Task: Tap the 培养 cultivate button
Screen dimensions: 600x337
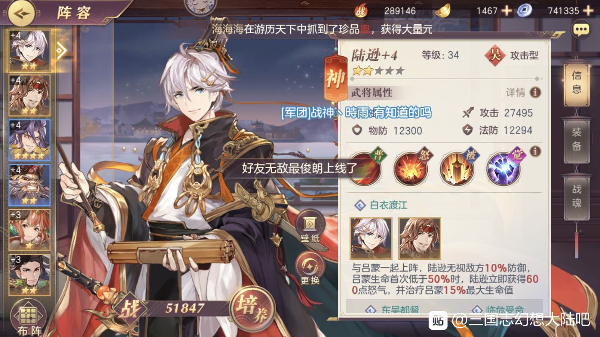Action: pos(253,309)
